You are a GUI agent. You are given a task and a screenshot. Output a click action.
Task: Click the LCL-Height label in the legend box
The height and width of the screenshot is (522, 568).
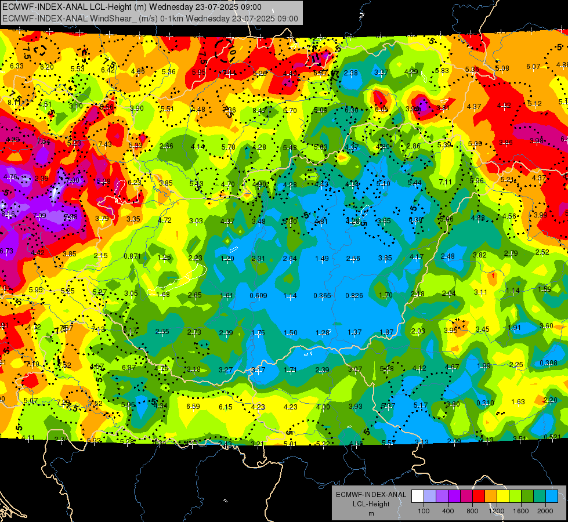371,504
